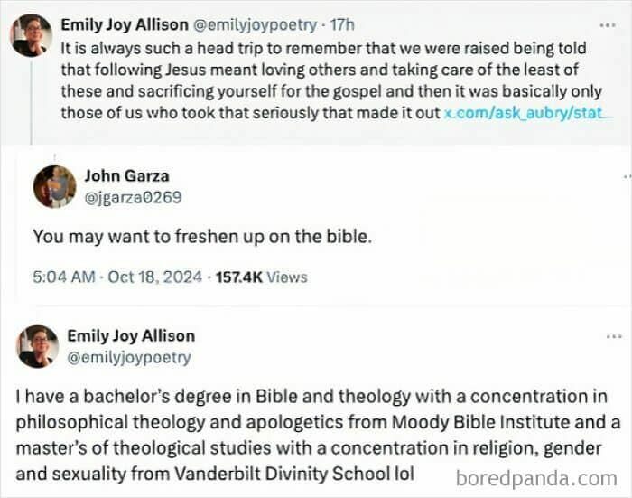Viewport: 632px width, 498px height.
Task: View the 157.4K Views count
Action: coord(261,277)
